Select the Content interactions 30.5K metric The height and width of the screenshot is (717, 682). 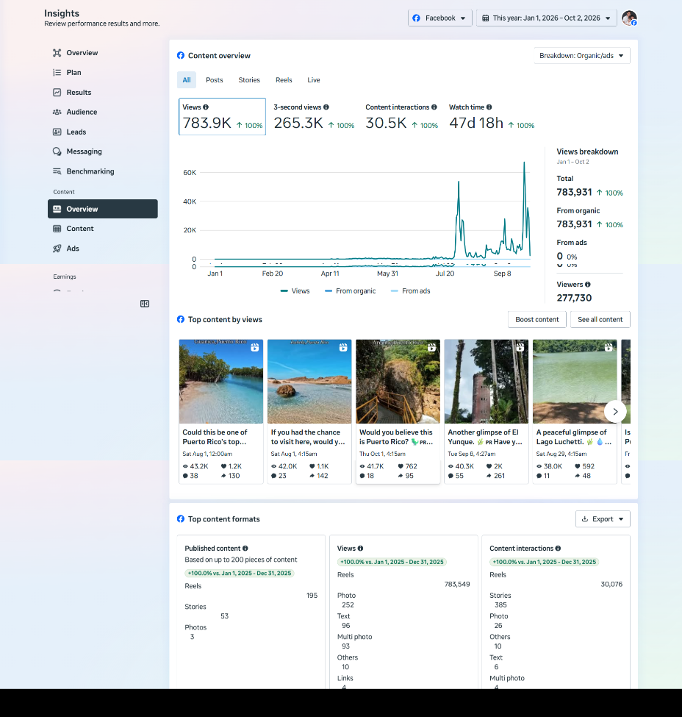coord(402,117)
